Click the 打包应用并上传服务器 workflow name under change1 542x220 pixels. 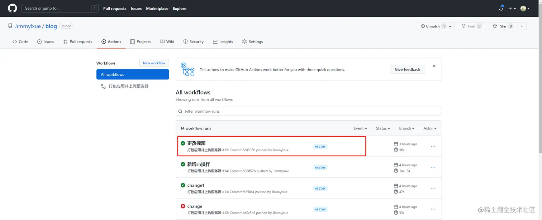click(204, 192)
